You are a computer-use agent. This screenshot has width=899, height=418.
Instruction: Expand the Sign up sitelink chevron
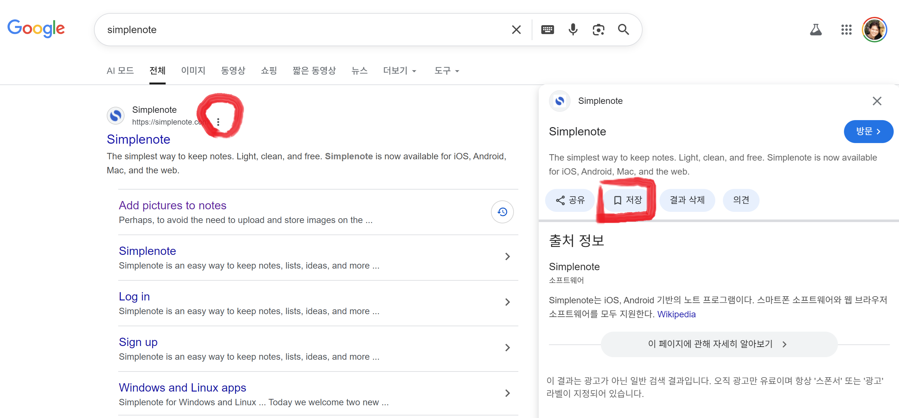click(507, 348)
